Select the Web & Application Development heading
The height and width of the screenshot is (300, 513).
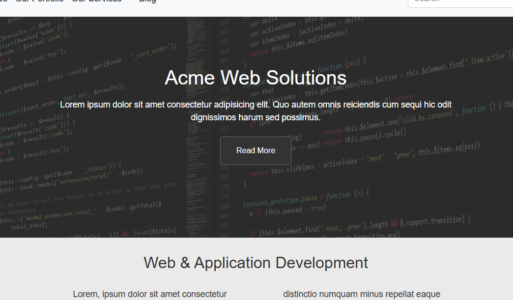coord(256,263)
